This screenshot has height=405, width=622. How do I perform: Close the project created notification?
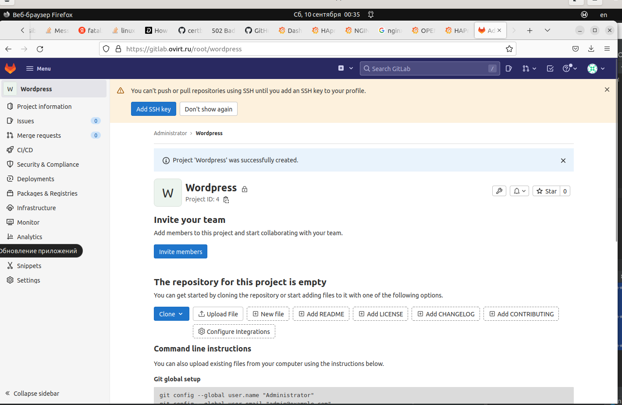coord(563,161)
